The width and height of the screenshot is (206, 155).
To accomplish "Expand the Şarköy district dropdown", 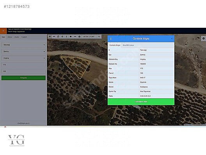I will (x=23, y=51).
